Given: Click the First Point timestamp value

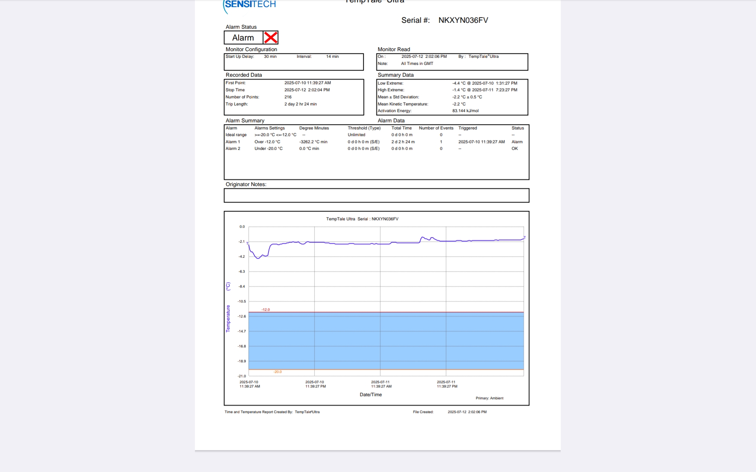Looking at the screenshot, I should 308,83.
